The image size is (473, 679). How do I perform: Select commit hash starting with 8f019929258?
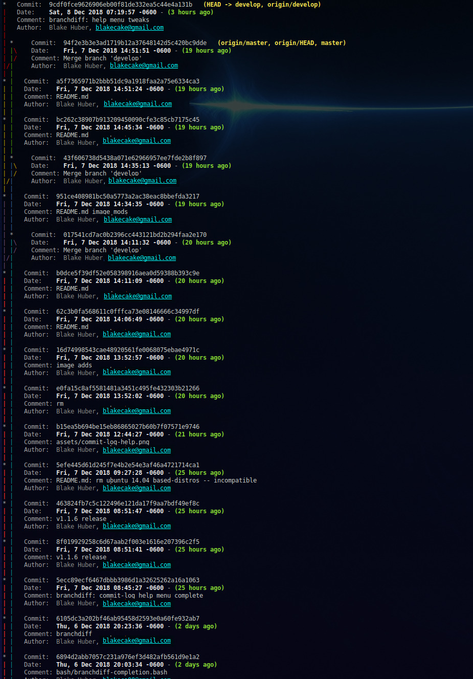128,542
